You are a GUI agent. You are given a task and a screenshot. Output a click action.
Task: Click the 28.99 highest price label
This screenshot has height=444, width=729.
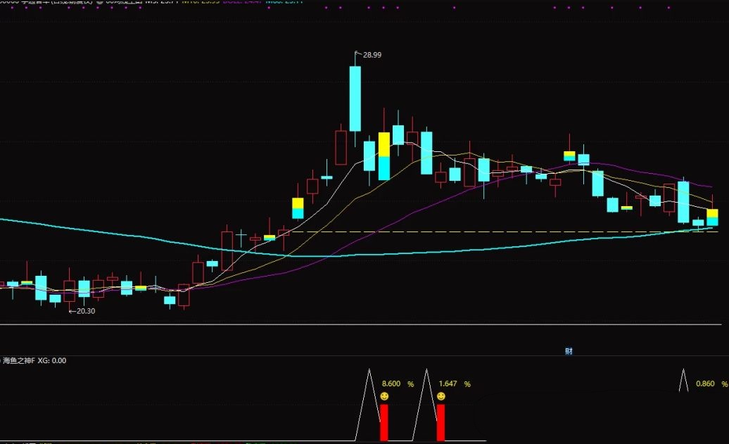pyautogui.click(x=372, y=55)
